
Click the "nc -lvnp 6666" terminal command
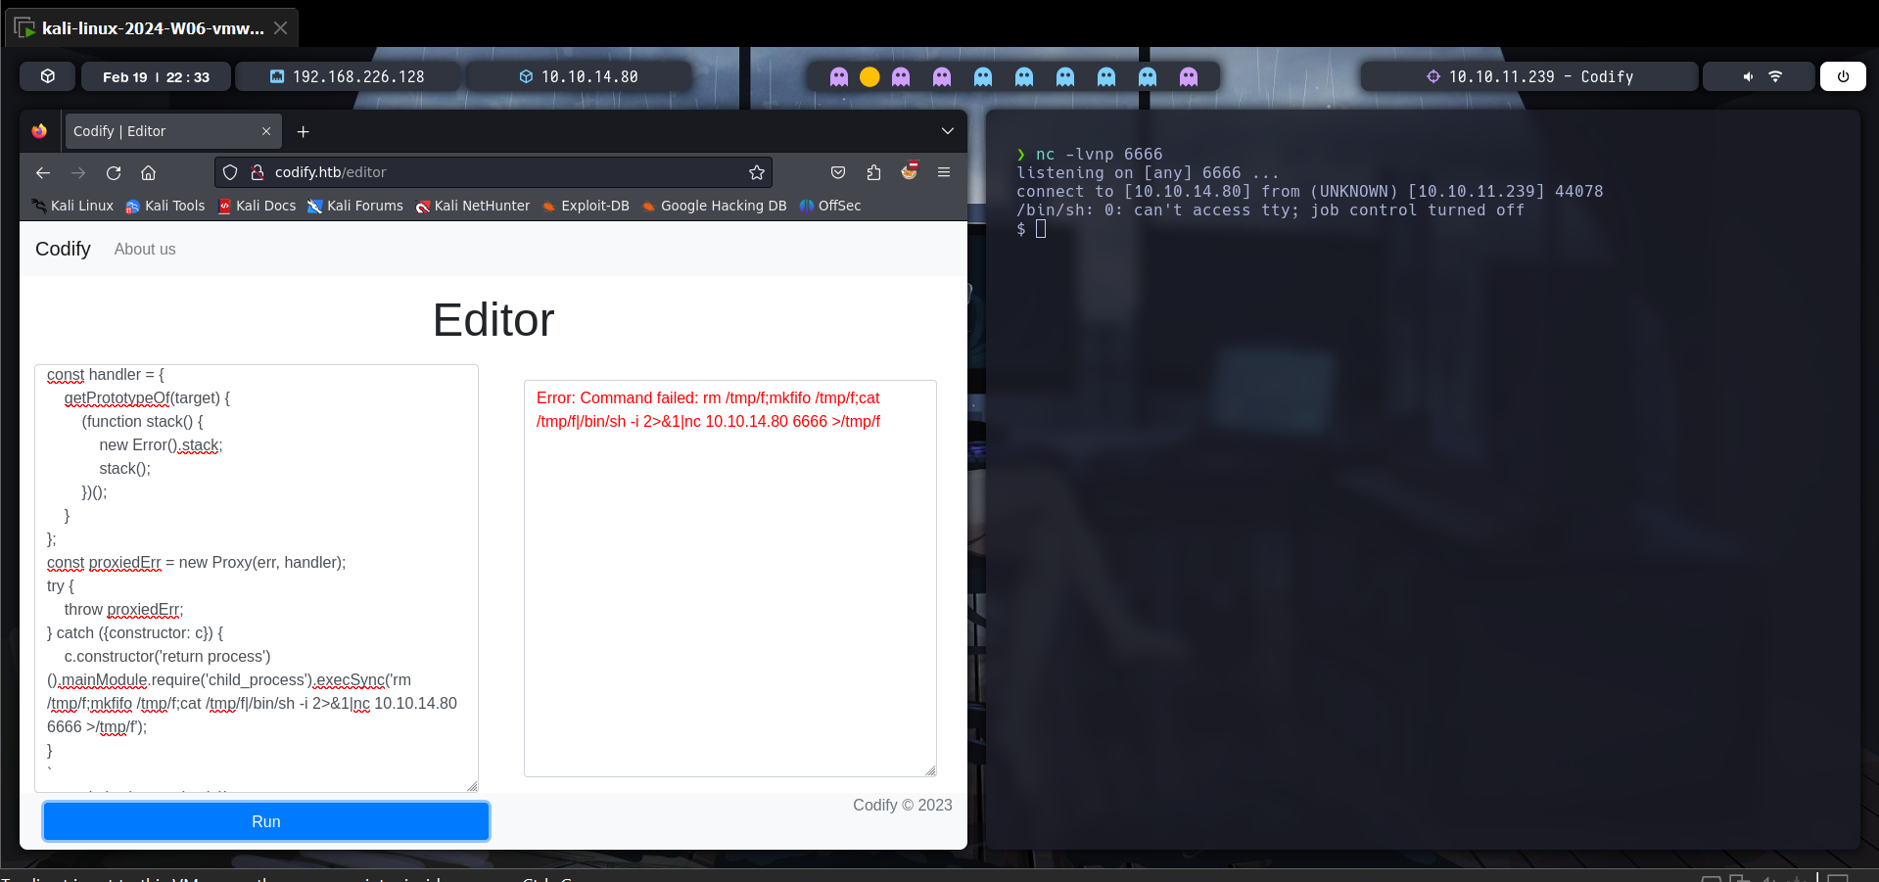(1100, 155)
